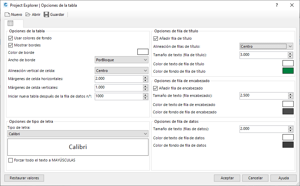Disable Añadir fila de encabezado checkbox
The image size is (300, 186).
click(x=155, y=88)
